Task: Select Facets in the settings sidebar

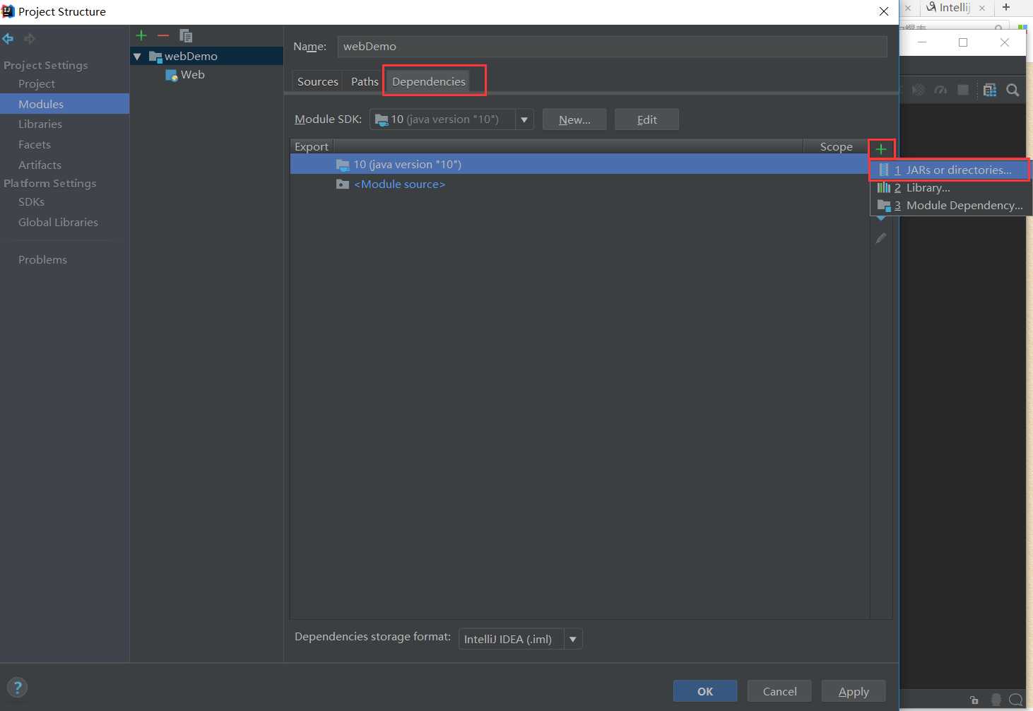Action: (x=35, y=144)
